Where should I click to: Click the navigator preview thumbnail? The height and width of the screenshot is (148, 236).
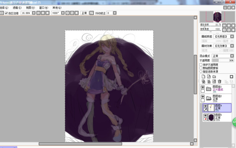217,17
